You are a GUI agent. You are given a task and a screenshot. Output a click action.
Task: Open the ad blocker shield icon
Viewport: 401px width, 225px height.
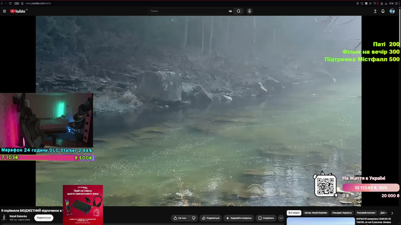click(366, 3)
